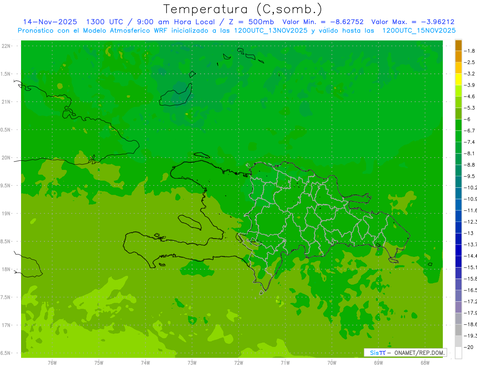Click the teal swatch below -9.5 label
Viewport: 477px width, 368px height.
(x=458, y=182)
